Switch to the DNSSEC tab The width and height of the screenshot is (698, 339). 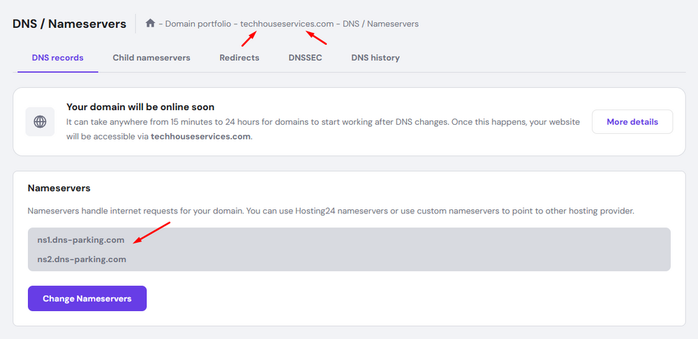click(305, 58)
